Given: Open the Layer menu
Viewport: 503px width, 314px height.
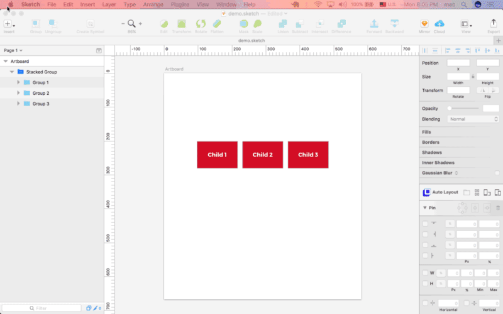Looking at the screenshot, I should 109,4.
